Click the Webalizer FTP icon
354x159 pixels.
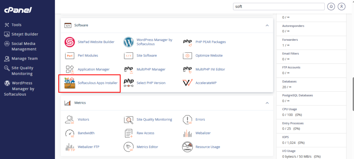[70, 147]
